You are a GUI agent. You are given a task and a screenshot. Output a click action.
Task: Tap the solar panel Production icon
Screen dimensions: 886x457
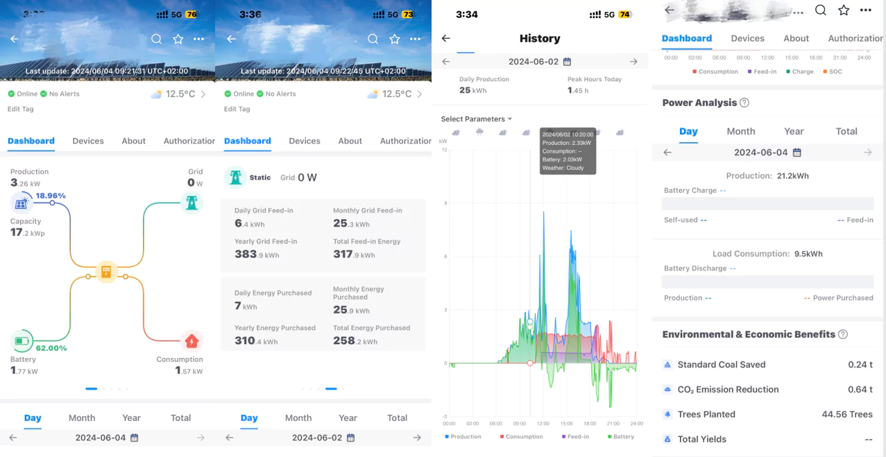pos(22,203)
